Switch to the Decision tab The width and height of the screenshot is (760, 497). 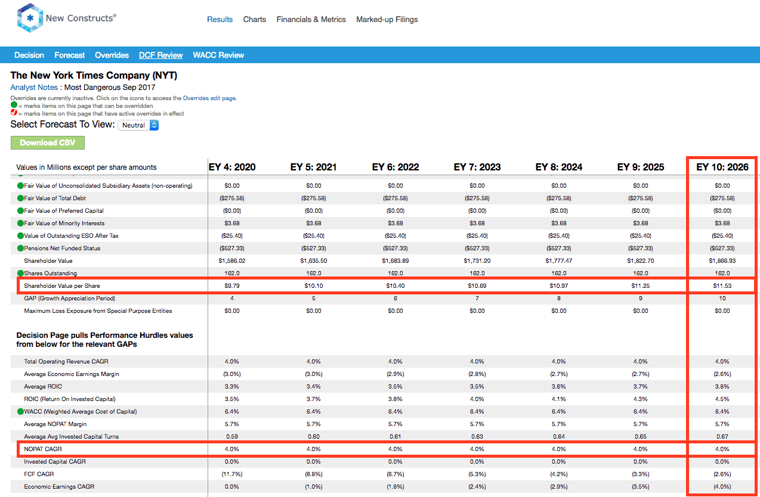[29, 55]
